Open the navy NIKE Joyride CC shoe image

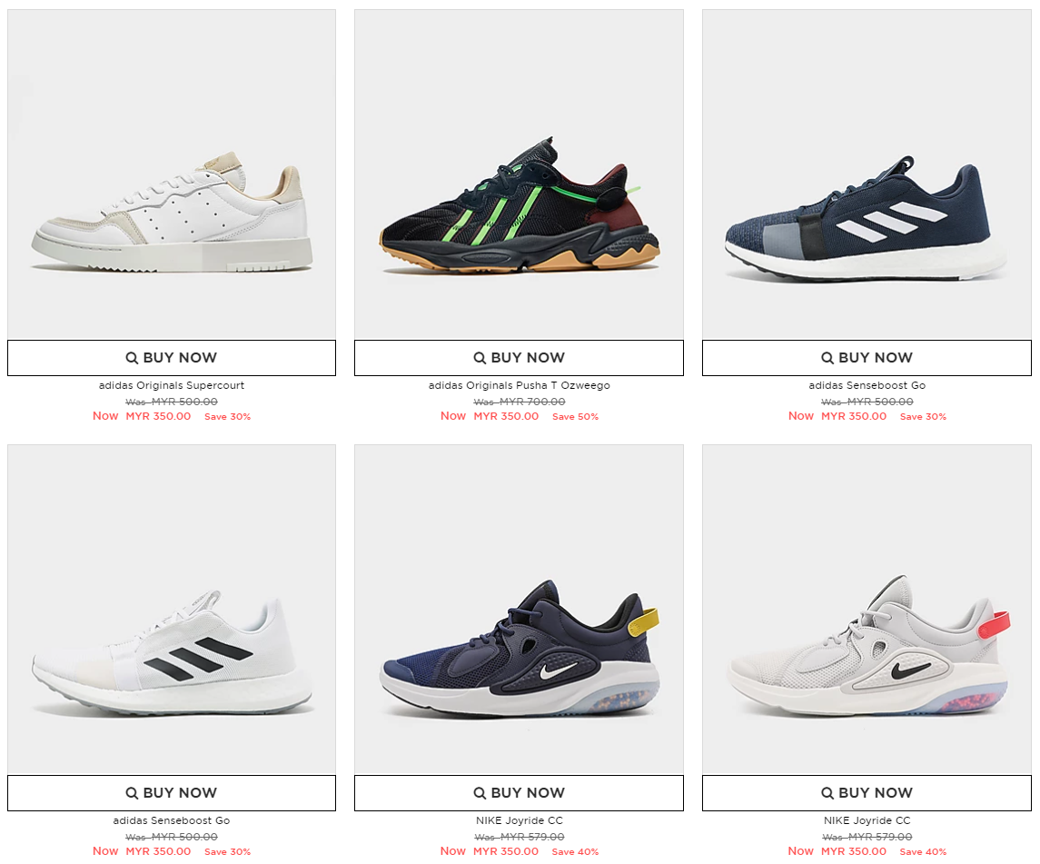tap(519, 610)
